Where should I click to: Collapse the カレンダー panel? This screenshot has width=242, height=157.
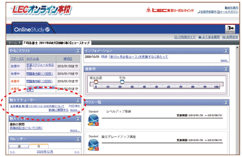pos(78,139)
